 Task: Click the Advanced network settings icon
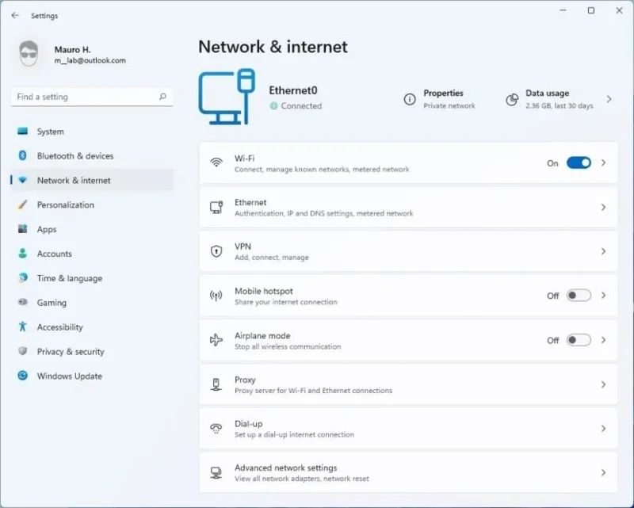click(x=216, y=472)
